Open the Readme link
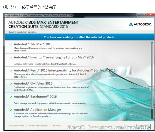 (57, 125)
